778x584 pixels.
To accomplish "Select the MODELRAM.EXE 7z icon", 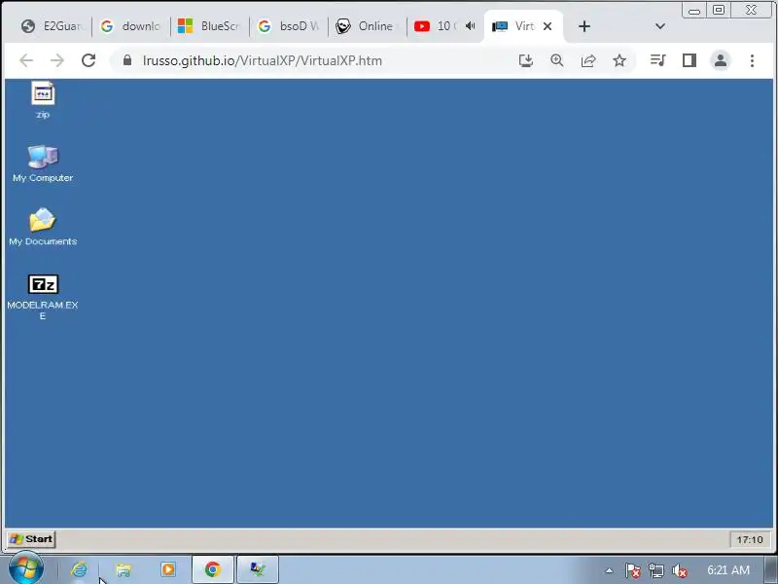I will 43,297.
